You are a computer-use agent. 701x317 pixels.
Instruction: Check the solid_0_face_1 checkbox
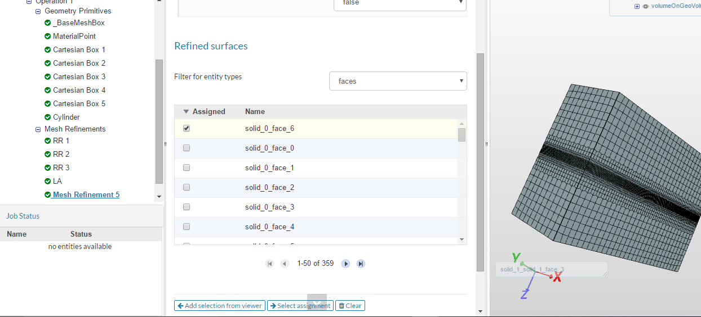coord(187,168)
